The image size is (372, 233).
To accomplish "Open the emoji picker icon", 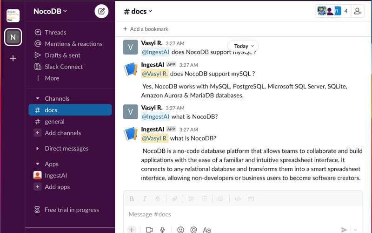I will [x=180, y=230].
